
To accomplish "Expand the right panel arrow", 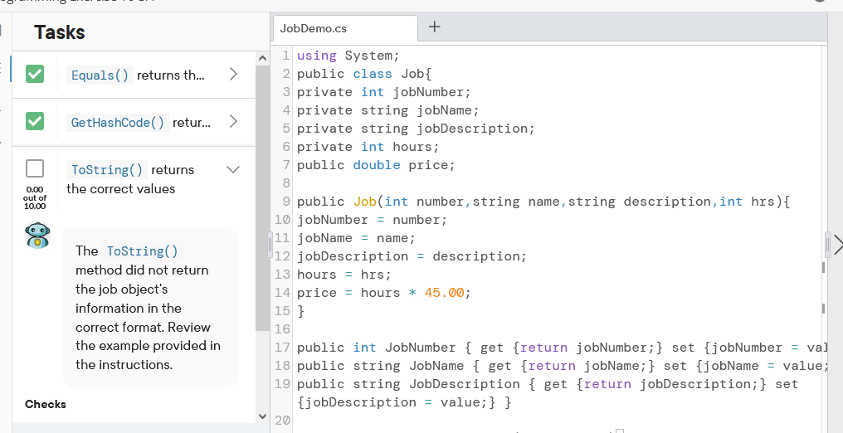I will click(838, 245).
